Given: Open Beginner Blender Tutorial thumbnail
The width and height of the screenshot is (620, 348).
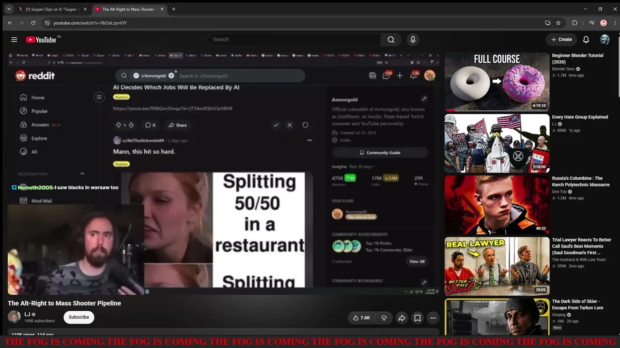Looking at the screenshot, I should point(497,82).
